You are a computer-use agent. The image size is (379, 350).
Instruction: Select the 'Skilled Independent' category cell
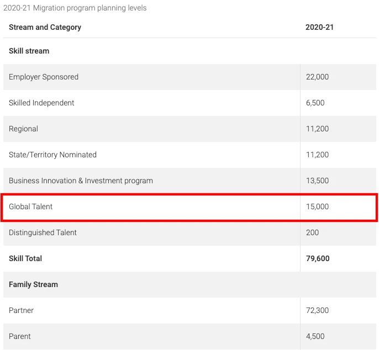point(41,103)
